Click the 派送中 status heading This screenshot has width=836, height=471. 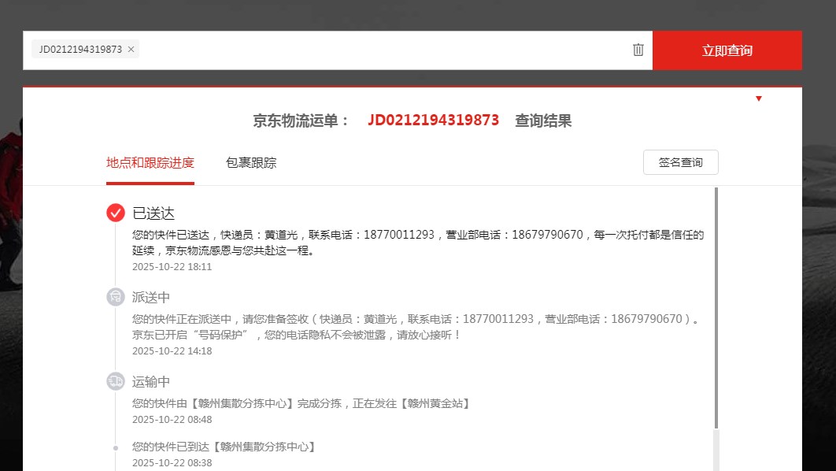coord(151,298)
